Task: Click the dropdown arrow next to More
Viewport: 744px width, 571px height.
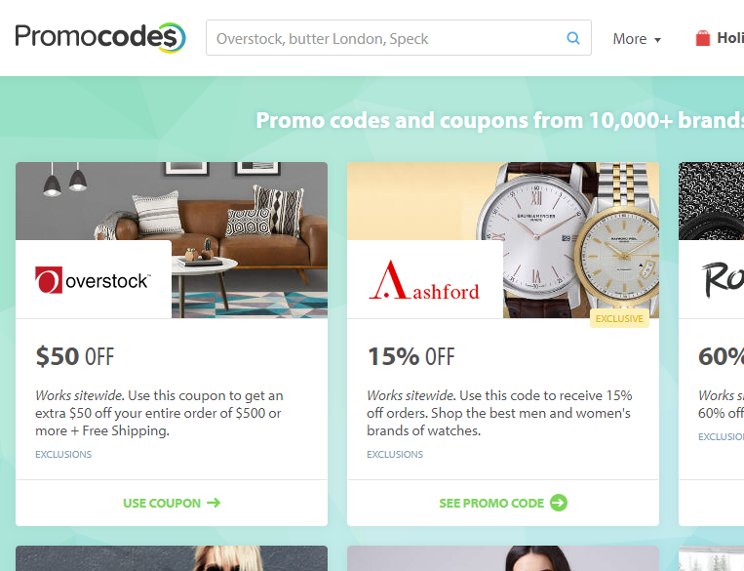Action: point(657,40)
